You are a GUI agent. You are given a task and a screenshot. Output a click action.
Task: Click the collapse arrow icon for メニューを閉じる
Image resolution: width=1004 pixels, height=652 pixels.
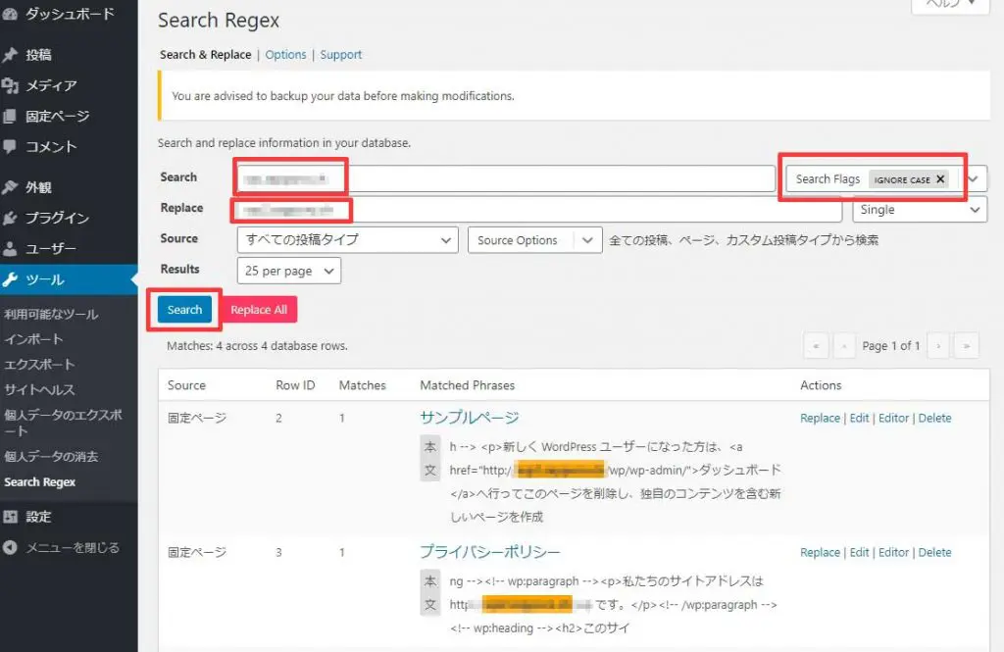point(10,548)
